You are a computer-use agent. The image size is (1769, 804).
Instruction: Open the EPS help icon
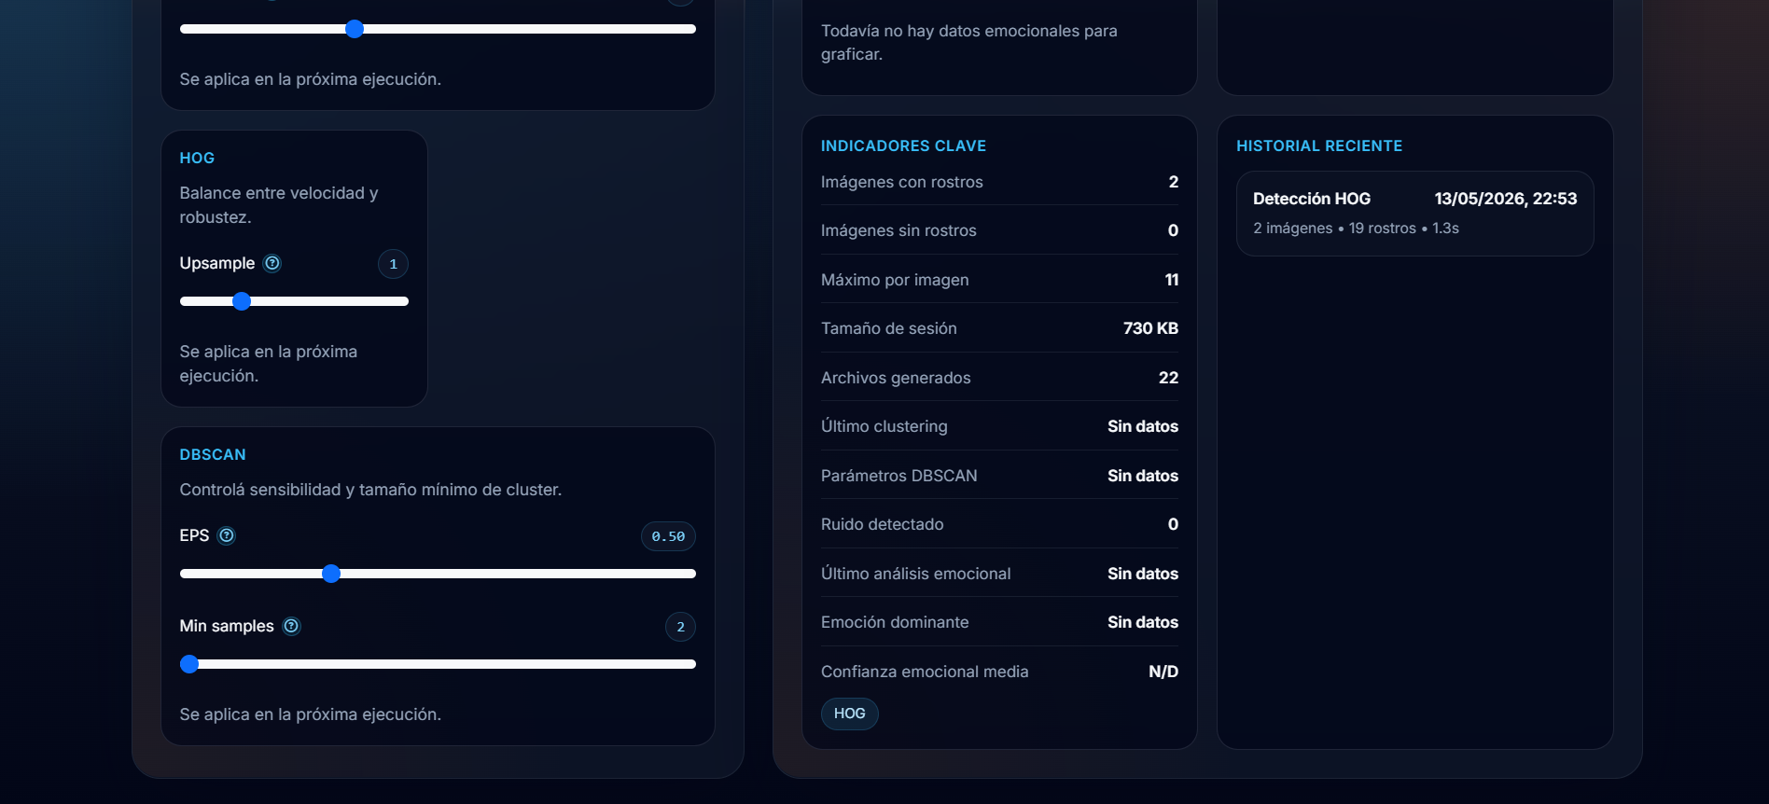pos(227,535)
